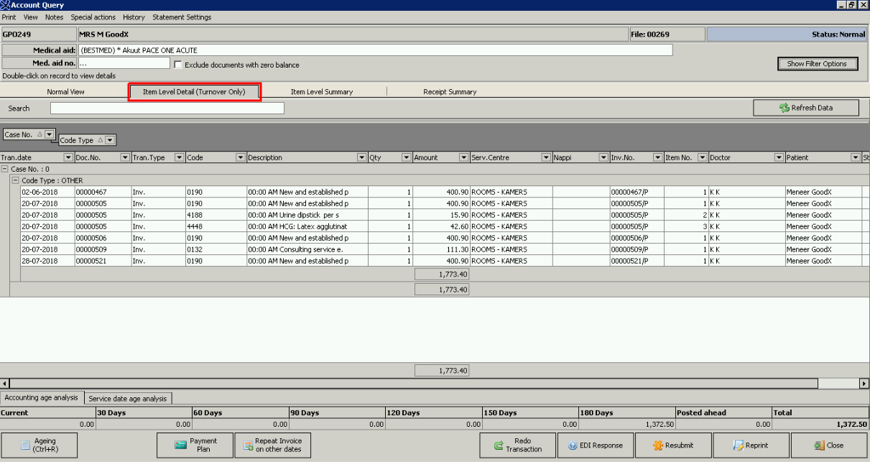Collapse the Case No. : 0 group
The height and width of the screenshot is (462, 870).
pos(5,169)
